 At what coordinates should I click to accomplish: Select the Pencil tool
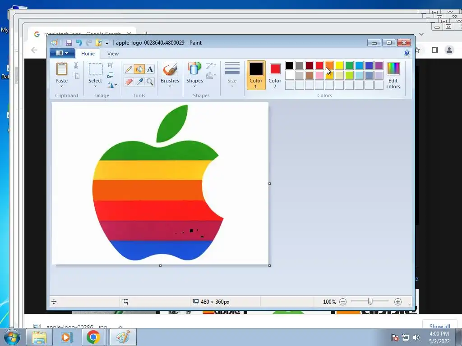(129, 69)
